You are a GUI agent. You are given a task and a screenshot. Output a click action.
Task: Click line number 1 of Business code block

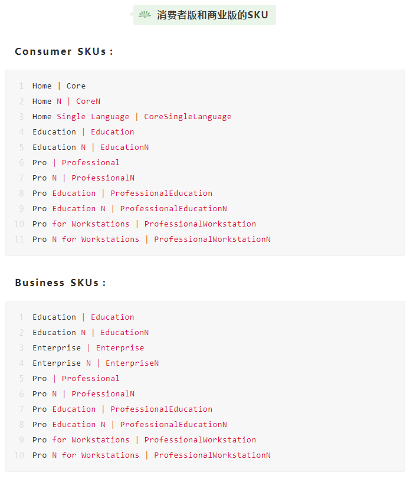(x=21, y=317)
